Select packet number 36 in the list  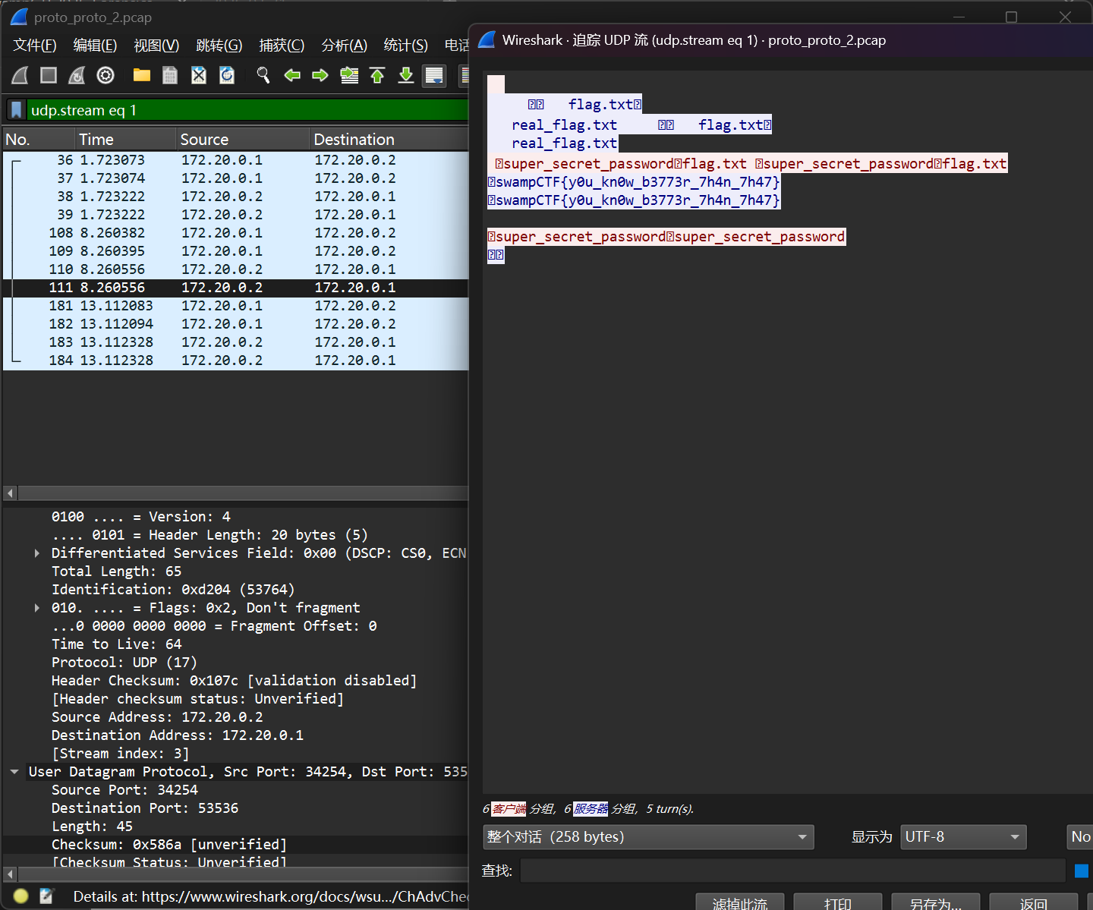click(235, 160)
